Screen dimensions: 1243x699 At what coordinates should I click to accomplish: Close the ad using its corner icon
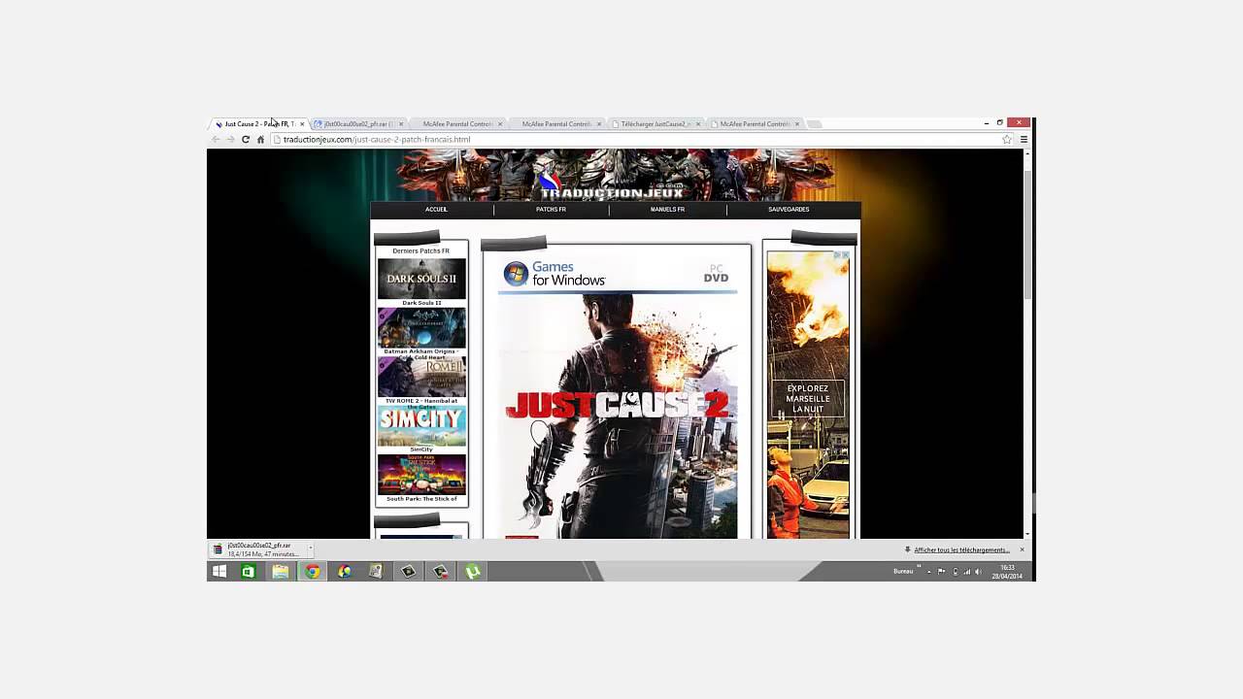pyautogui.click(x=845, y=255)
